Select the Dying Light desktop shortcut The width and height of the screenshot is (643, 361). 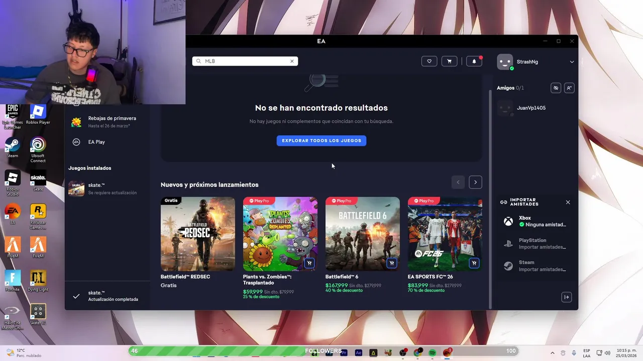(x=38, y=281)
